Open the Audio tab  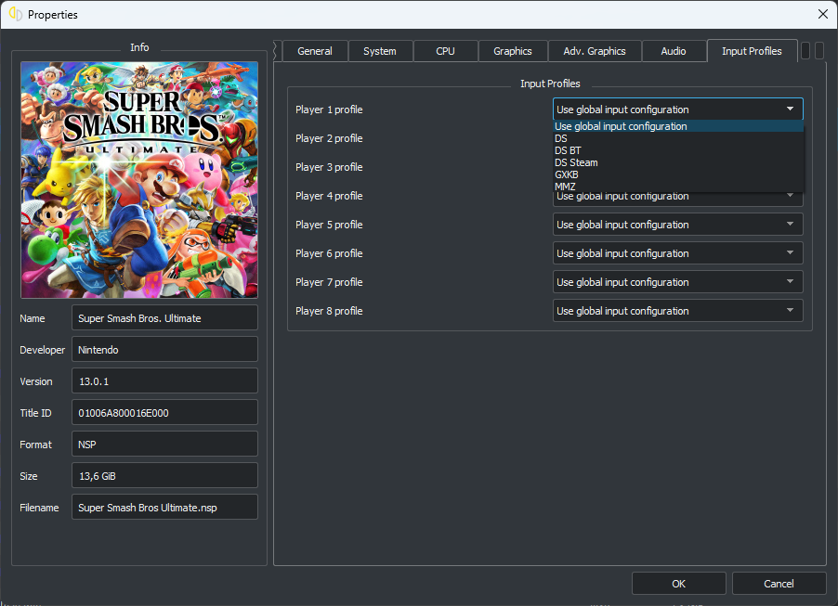[x=674, y=51]
